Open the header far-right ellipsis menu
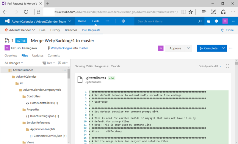This screenshot has height=144, width=238. click(234, 21)
